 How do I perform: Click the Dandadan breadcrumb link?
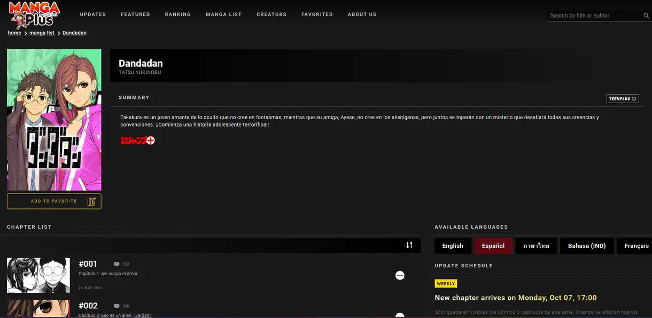coord(74,33)
